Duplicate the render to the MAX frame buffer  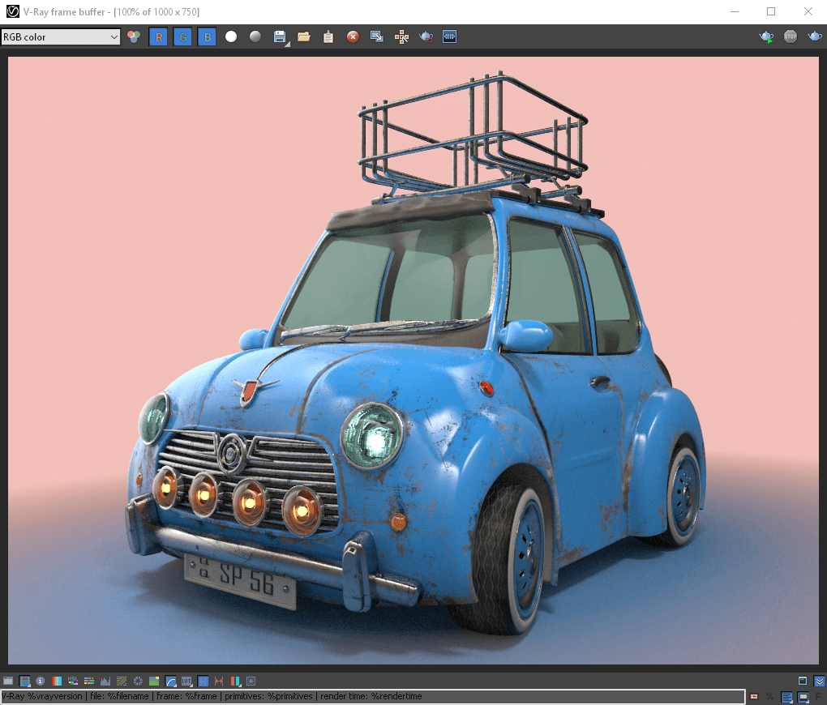point(376,36)
